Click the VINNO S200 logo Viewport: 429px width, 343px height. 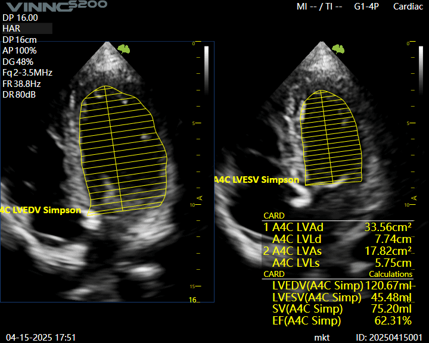[55, 6]
